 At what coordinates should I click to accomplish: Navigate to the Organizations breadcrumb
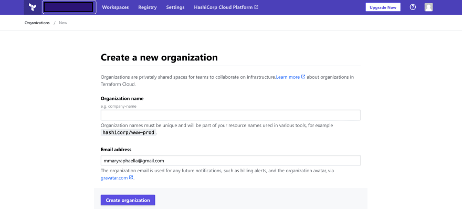click(37, 23)
